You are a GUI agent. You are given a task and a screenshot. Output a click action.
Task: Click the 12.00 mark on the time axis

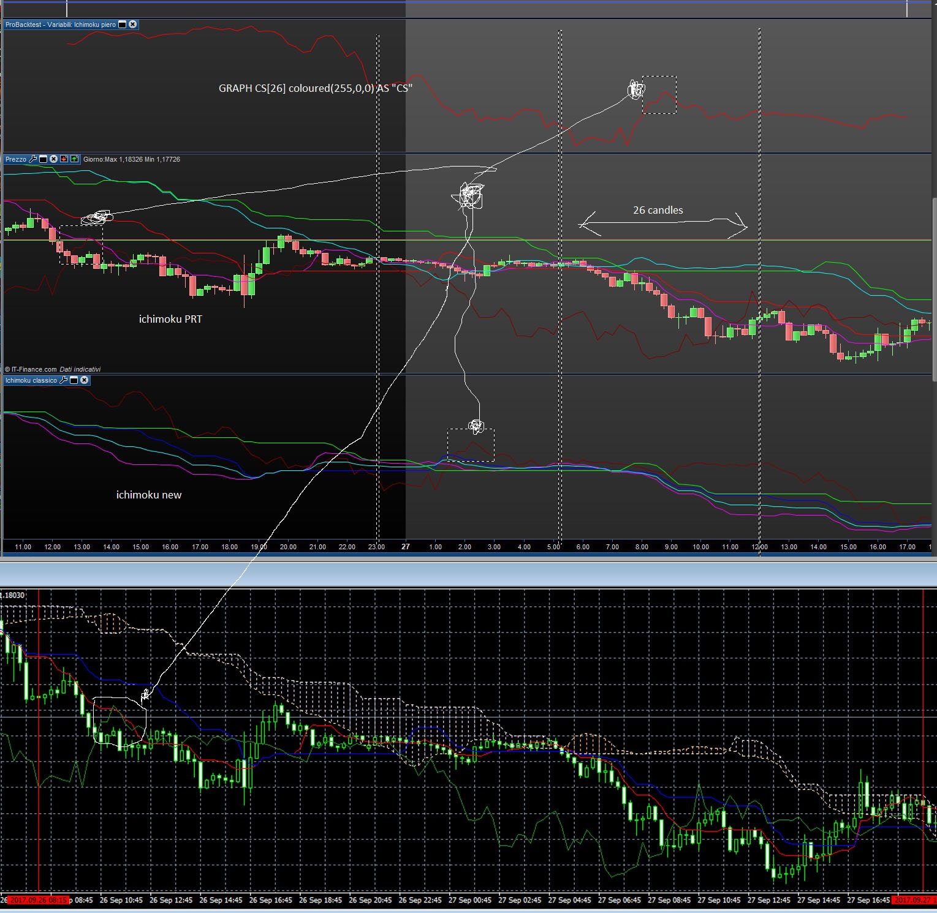(x=760, y=547)
